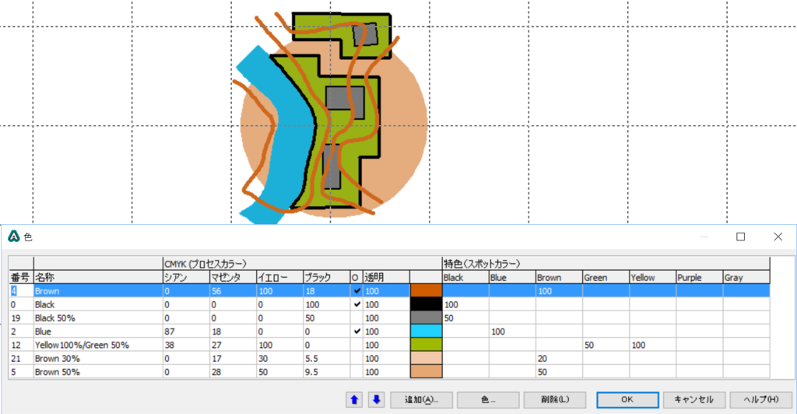Image resolution: width=797 pixels, height=414 pixels.
Task: Click the 番号 column header
Action: 21,277
